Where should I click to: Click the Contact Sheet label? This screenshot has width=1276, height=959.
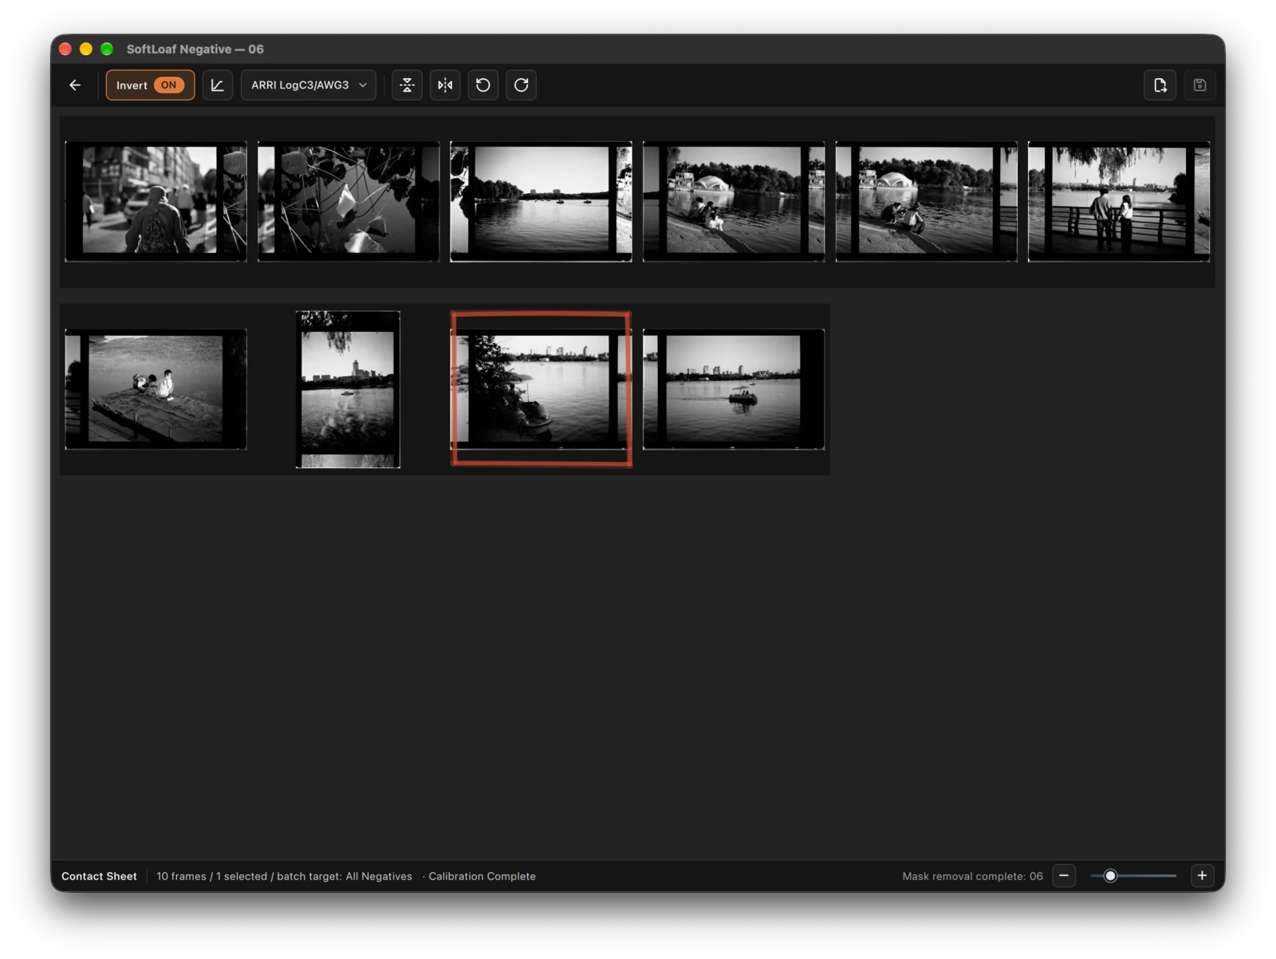[x=99, y=876]
